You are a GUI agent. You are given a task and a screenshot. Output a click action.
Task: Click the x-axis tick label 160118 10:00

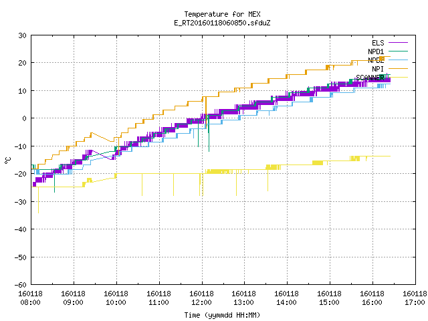coord(116,298)
